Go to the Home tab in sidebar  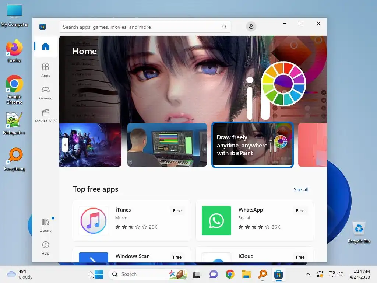45,46
